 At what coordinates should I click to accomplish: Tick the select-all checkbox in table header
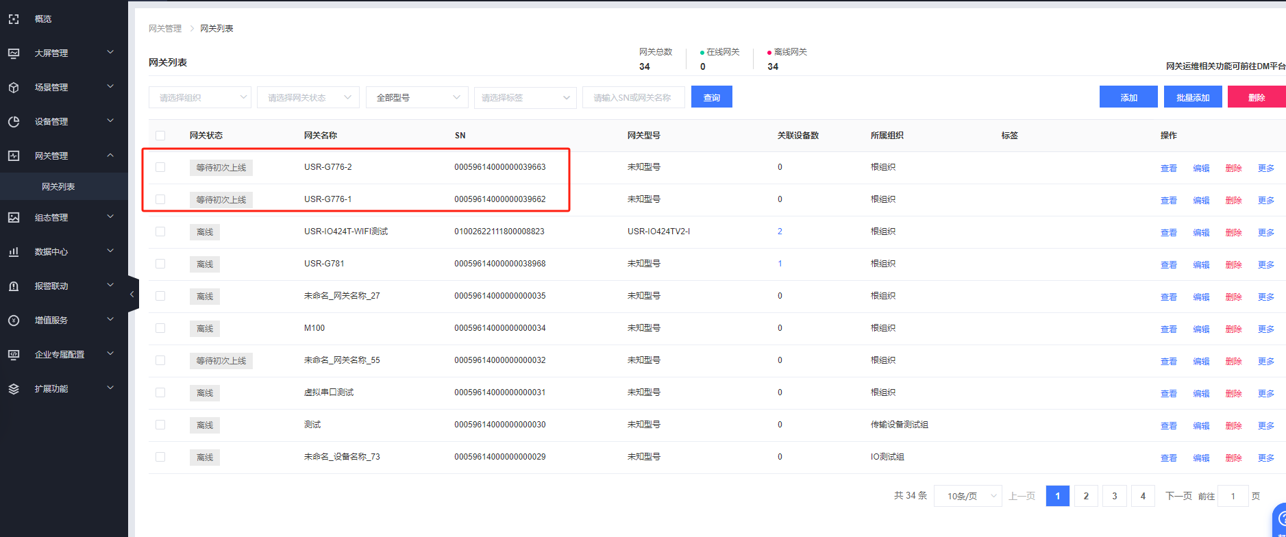[160, 136]
